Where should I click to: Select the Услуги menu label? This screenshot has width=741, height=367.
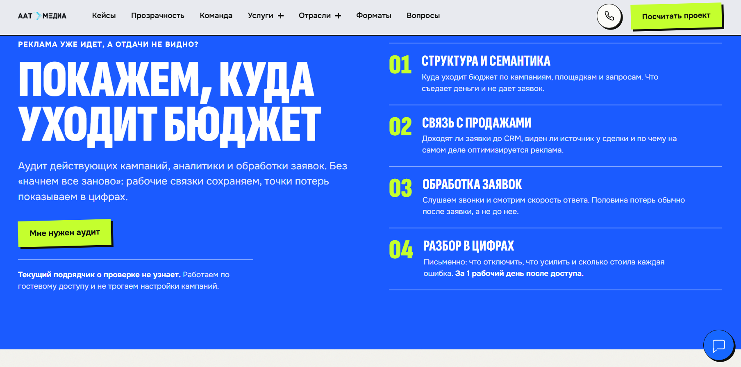[260, 16]
